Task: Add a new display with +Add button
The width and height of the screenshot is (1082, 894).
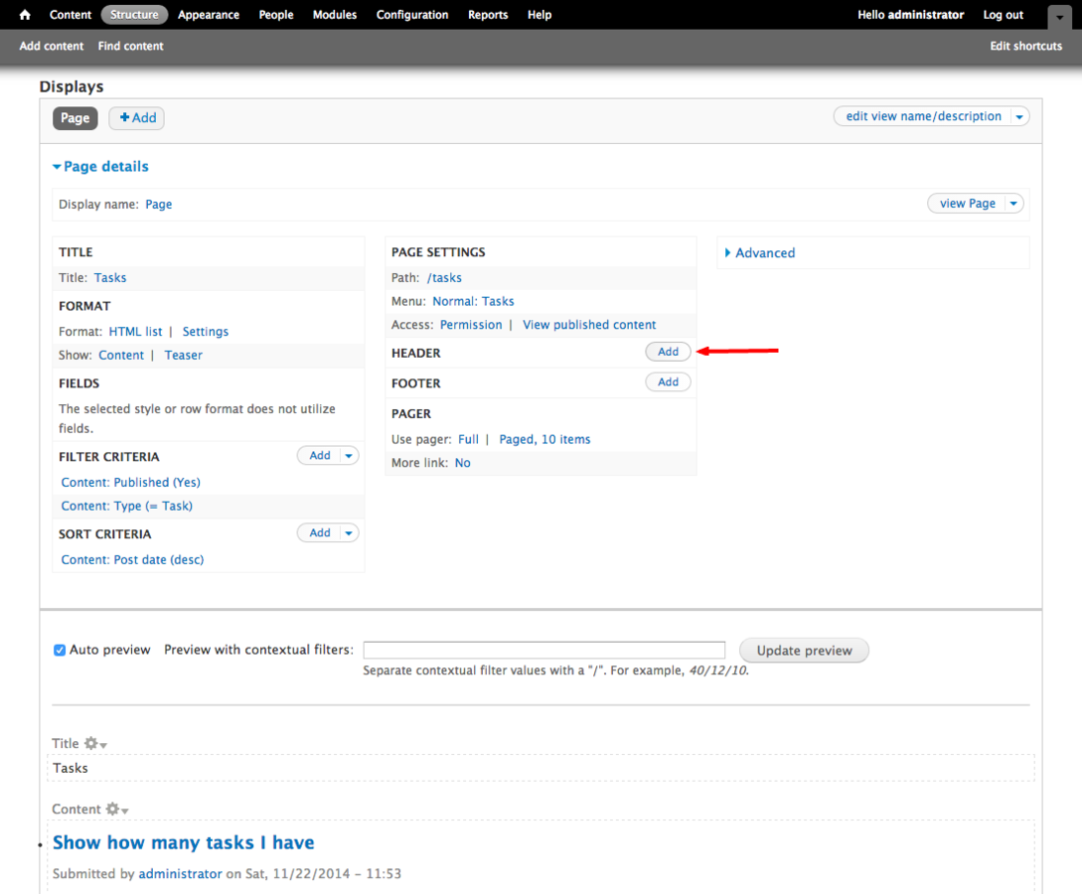Action: pyautogui.click(x=137, y=118)
